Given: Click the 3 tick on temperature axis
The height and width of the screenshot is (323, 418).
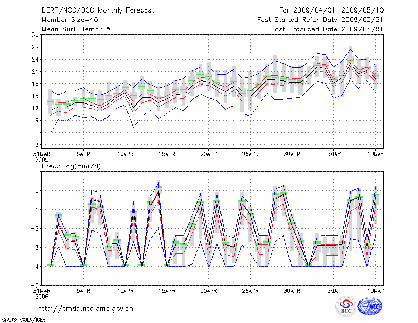Looking at the screenshot, I should pyautogui.click(x=37, y=145).
